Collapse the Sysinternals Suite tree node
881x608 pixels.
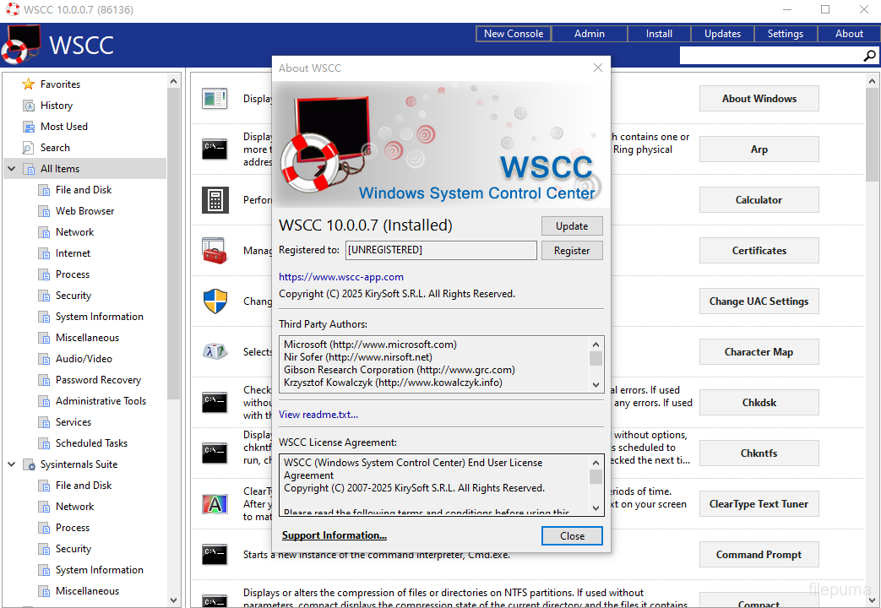(12, 464)
